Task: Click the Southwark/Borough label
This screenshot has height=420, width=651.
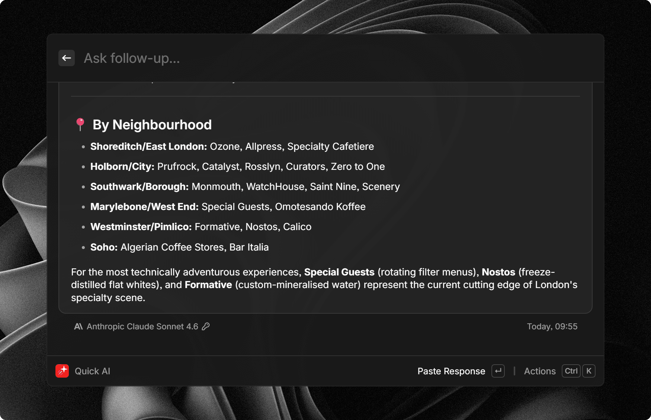Action: point(139,187)
